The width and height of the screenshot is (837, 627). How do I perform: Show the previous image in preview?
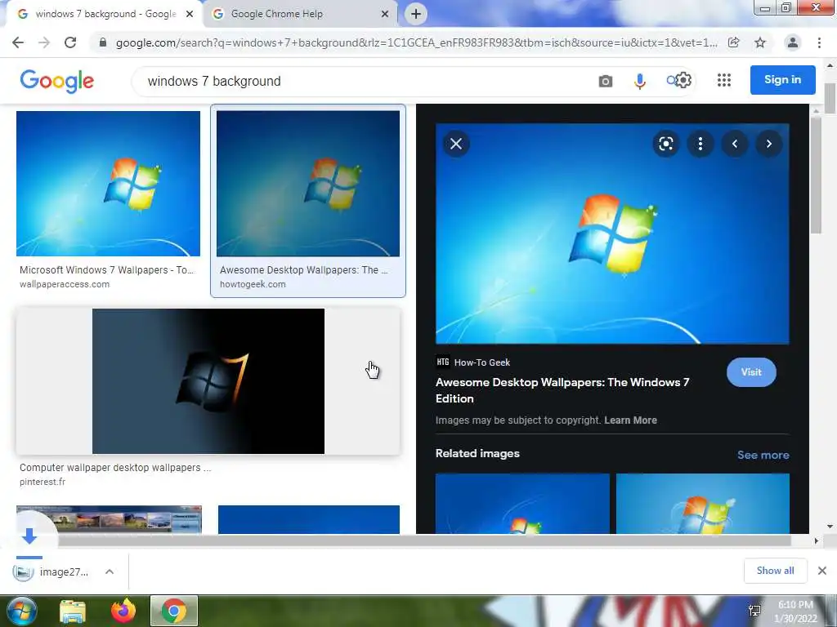pyautogui.click(x=735, y=144)
